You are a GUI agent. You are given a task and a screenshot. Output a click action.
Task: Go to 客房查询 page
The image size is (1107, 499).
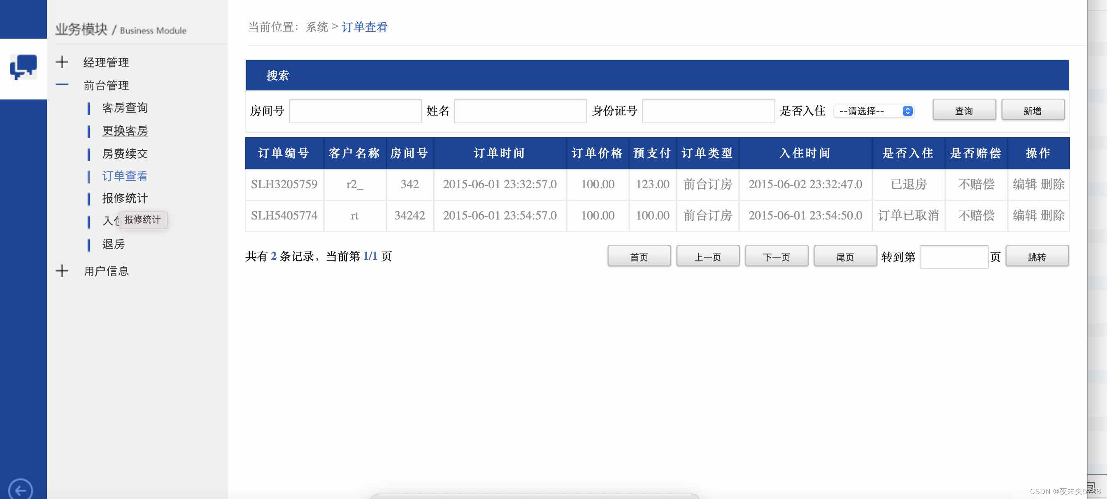(125, 108)
